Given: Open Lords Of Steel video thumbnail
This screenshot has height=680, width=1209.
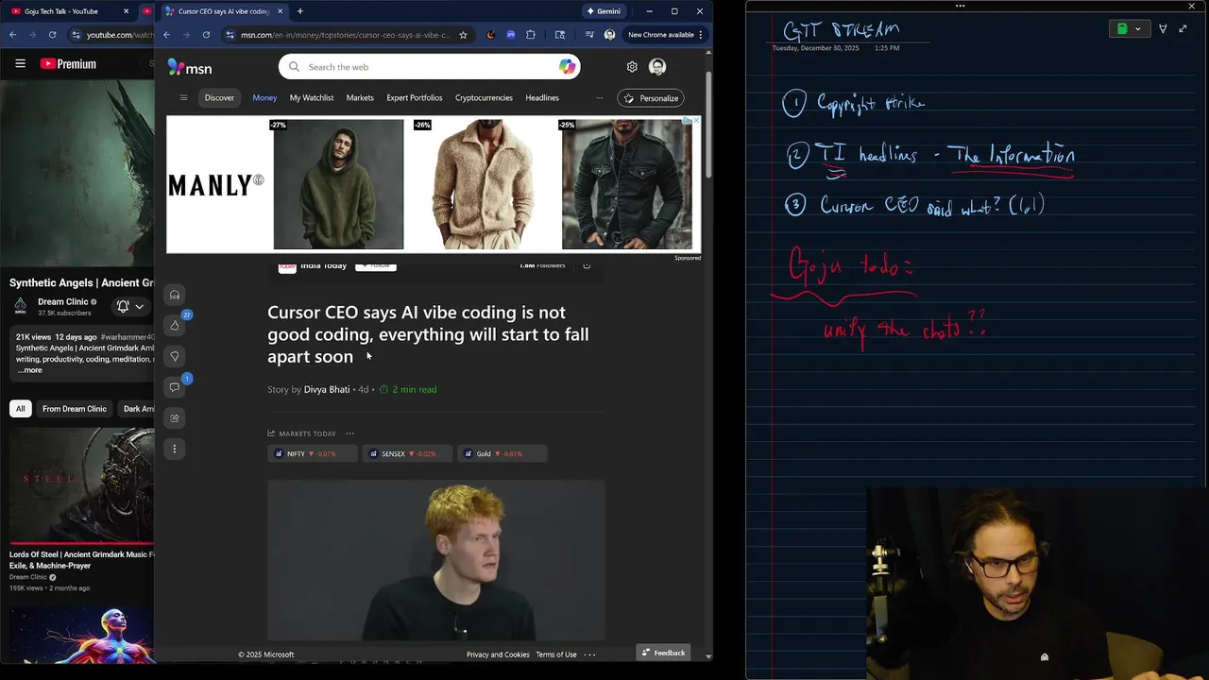Looking at the screenshot, I should click(x=81, y=485).
